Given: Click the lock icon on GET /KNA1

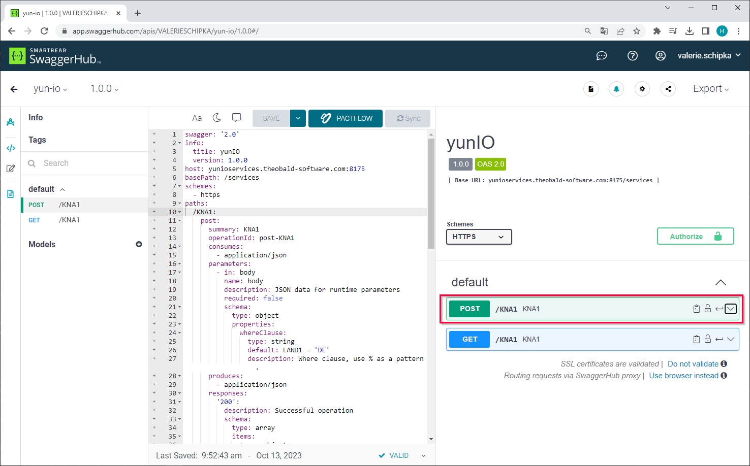Looking at the screenshot, I should pos(708,339).
